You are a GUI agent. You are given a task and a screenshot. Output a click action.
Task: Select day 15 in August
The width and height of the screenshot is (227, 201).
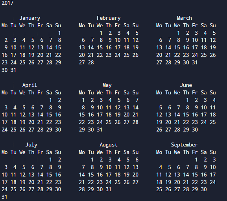click(91, 175)
